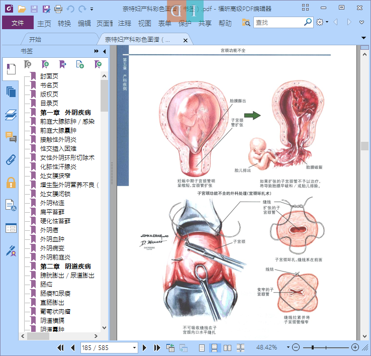Click the magnifier search button

point(308,22)
